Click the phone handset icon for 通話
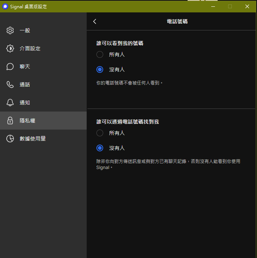This screenshot has width=257, height=258. (10, 84)
